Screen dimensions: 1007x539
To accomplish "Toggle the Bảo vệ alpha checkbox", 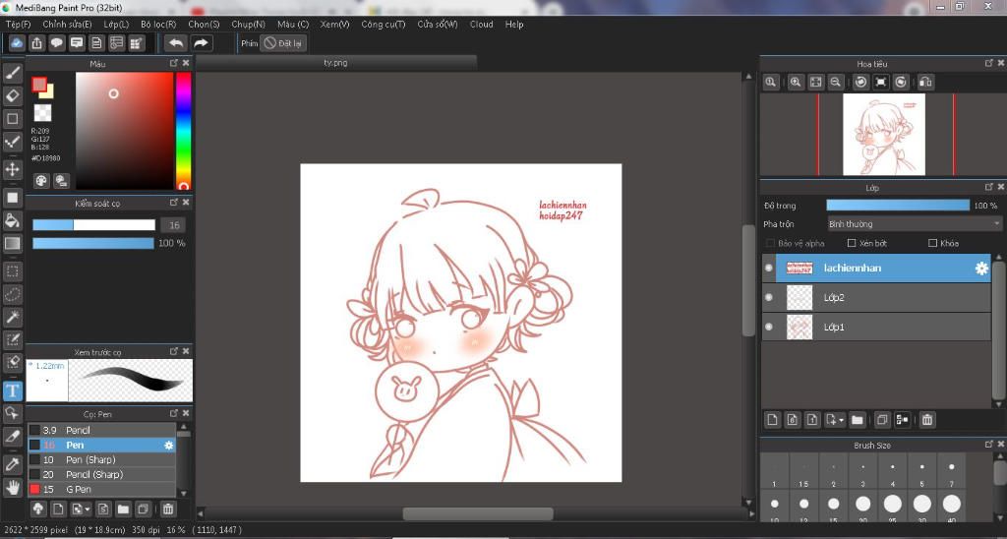I will coord(770,244).
